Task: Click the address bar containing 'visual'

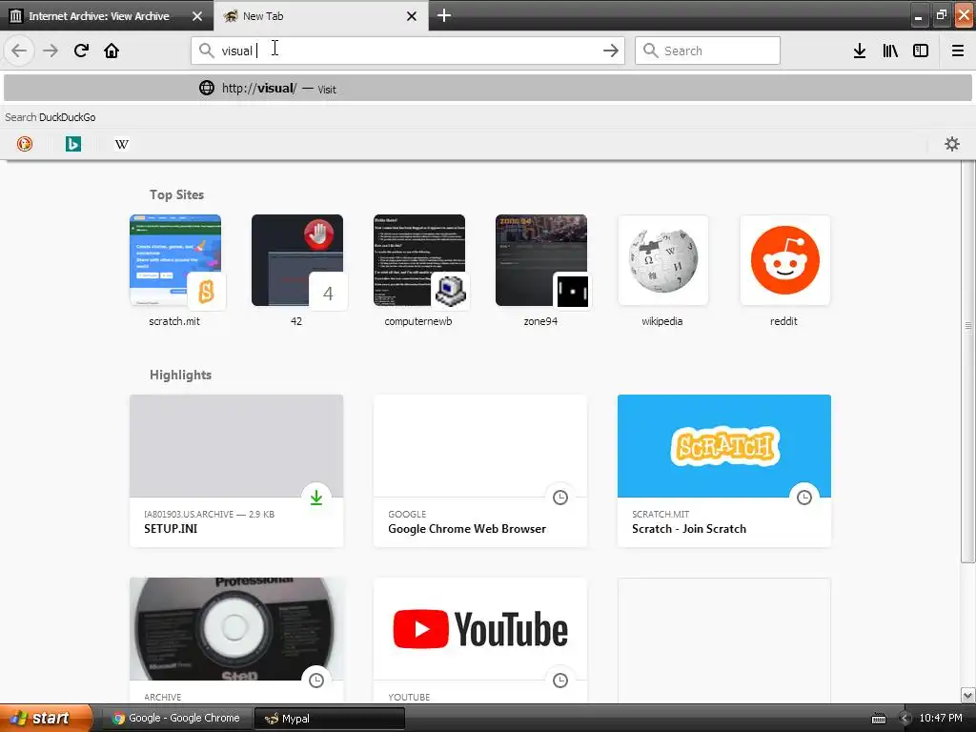Action: pos(407,51)
